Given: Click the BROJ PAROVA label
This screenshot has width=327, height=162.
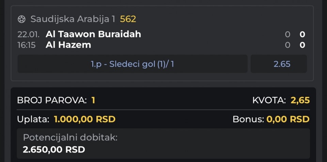Looking at the screenshot, I should coord(52,100).
